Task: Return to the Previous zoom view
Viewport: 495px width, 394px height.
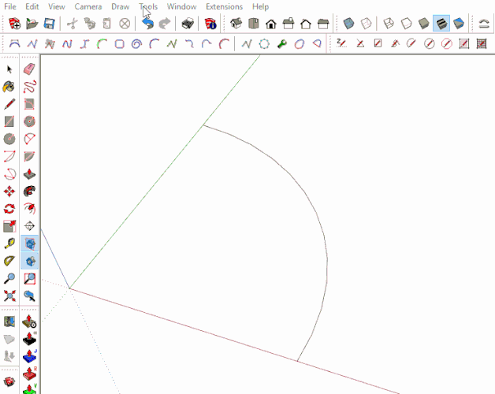Action: tap(29, 295)
